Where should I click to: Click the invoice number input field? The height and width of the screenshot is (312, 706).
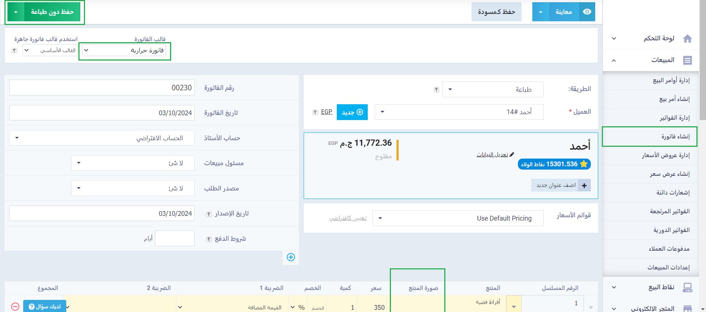pyautogui.click(x=102, y=88)
